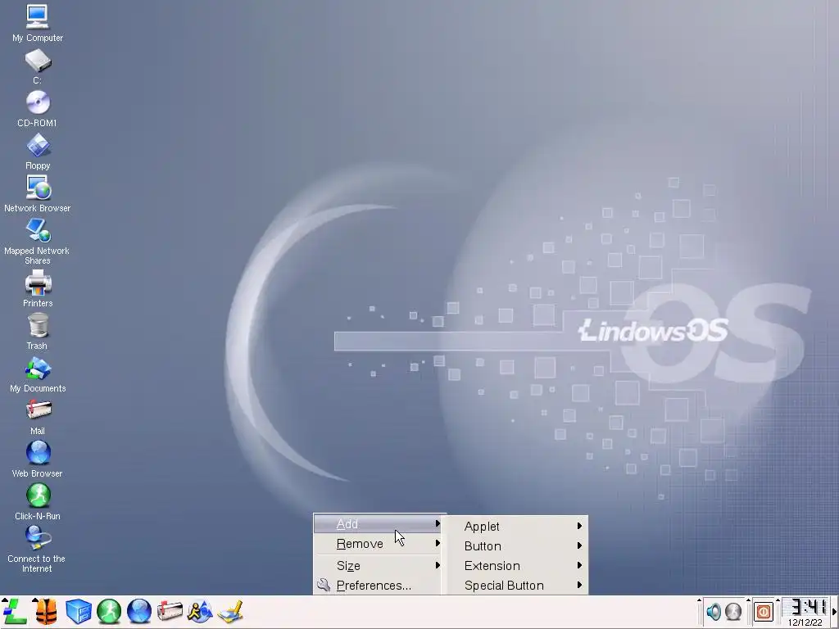Open the Remove submenu
Screen dimensions: 839x629
tap(378, 544)
